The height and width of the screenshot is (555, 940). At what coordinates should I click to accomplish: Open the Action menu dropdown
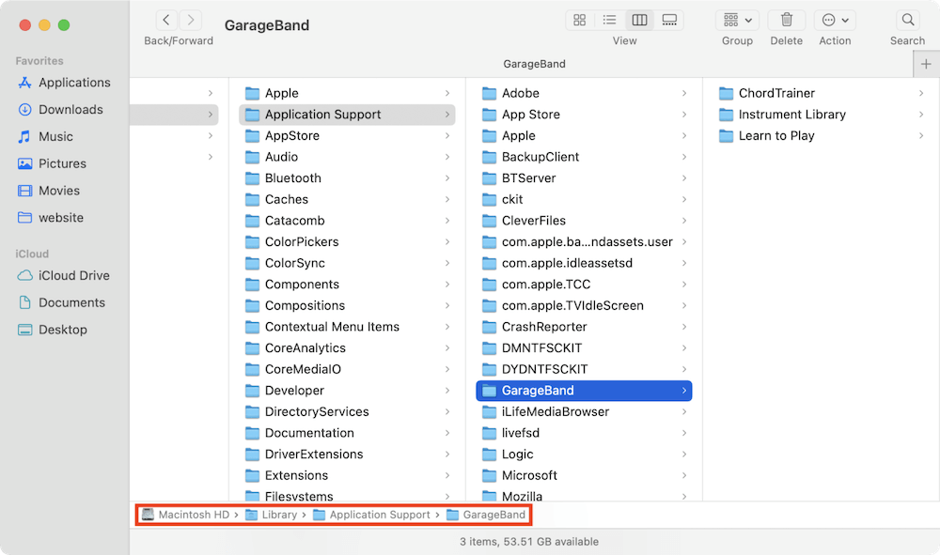click(x=835, y=20)
